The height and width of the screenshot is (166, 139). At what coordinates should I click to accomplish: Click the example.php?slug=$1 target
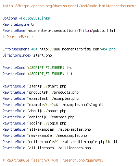(82, 105)
